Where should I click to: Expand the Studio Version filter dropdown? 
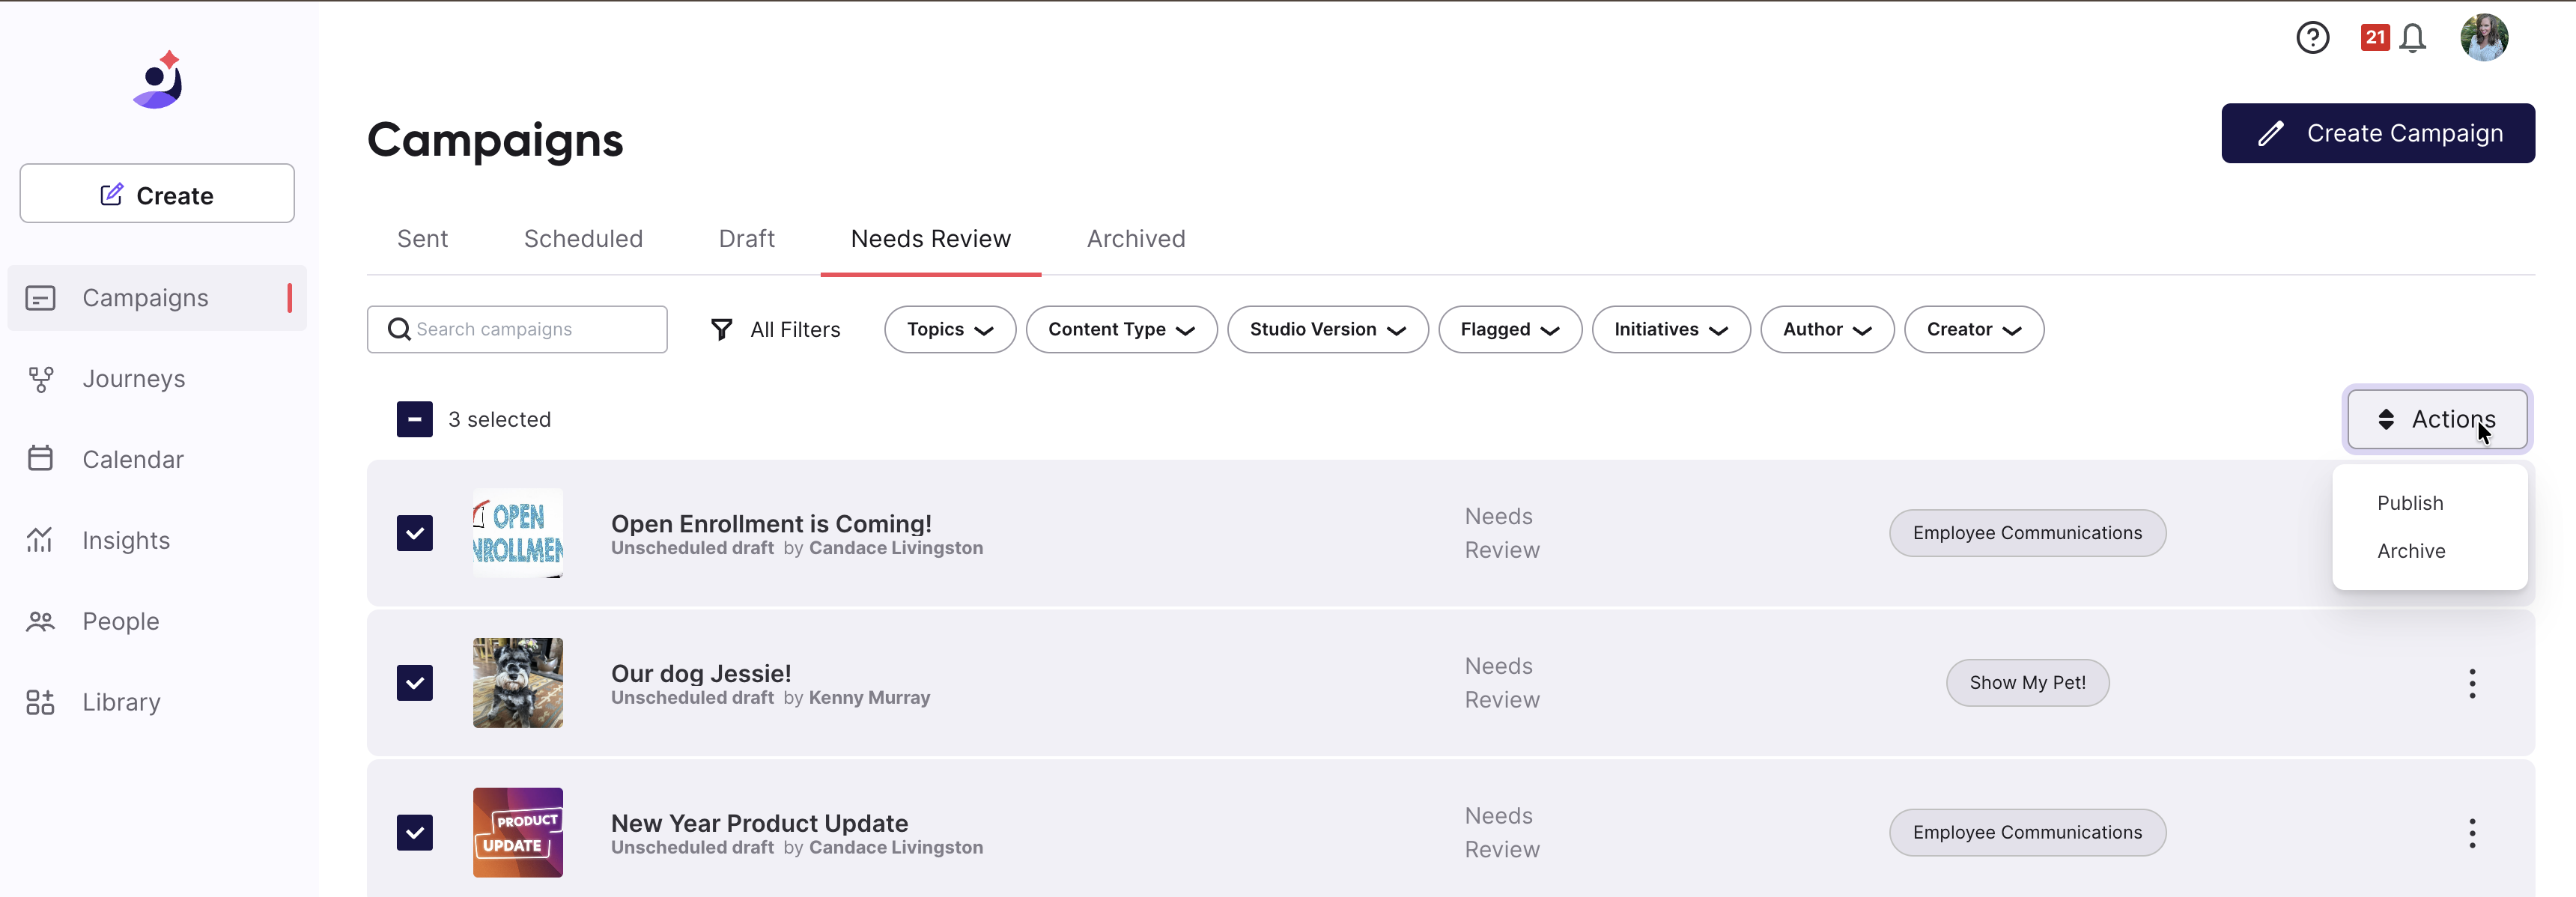coord(1327,329)
